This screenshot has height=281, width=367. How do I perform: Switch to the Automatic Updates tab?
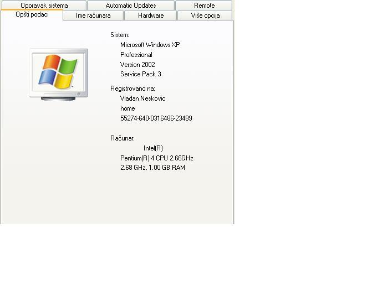tap(131, 5)
